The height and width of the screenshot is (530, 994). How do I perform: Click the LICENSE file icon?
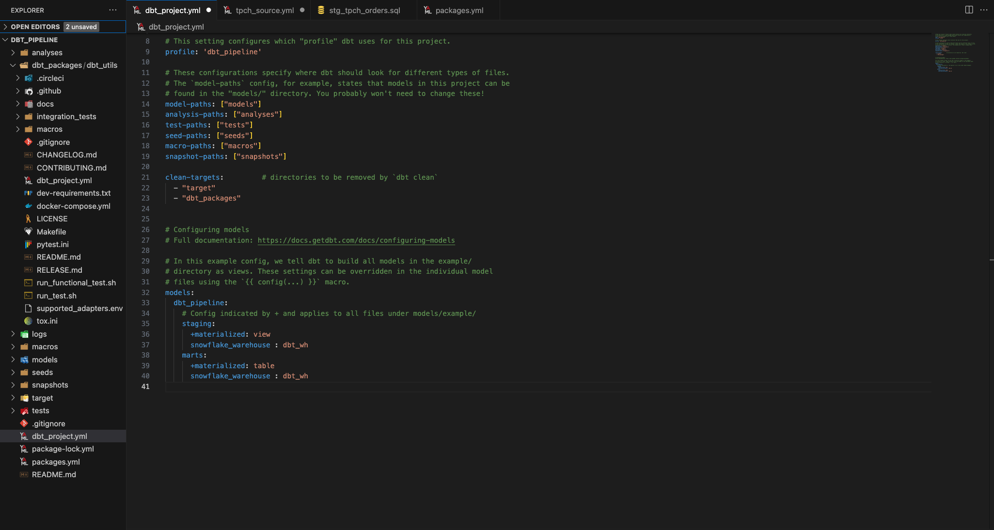[x=29, y=218]
